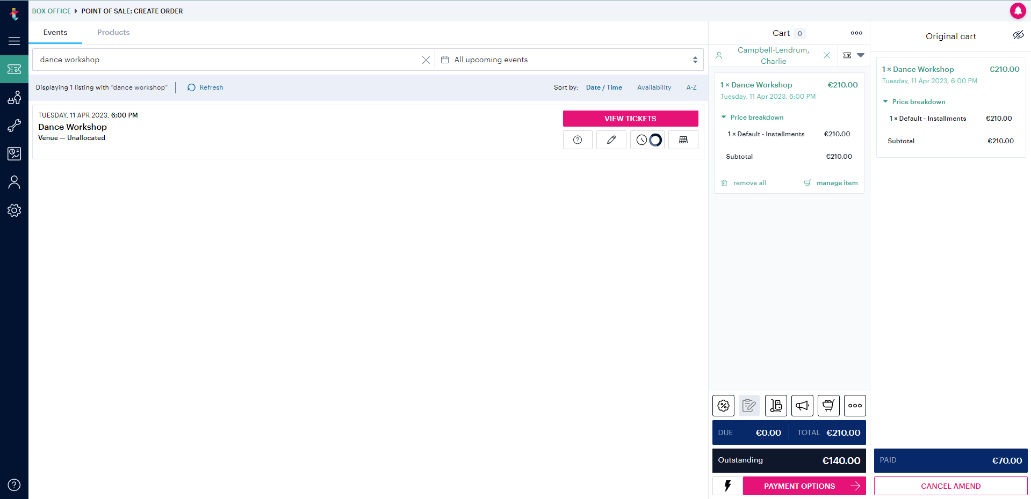1031x499 pixels.
Task: Show event info for Dance Workshop
Action: (x=578, y=140)
